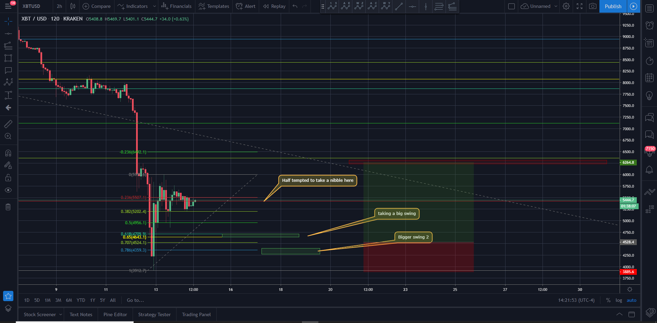Open time axis settings gear below price scale
The height and width of the screenshot is (323, 657).
click(x=630, y=289)
